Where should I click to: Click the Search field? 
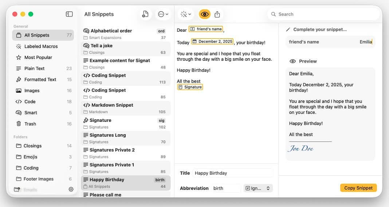pos(324,14)
